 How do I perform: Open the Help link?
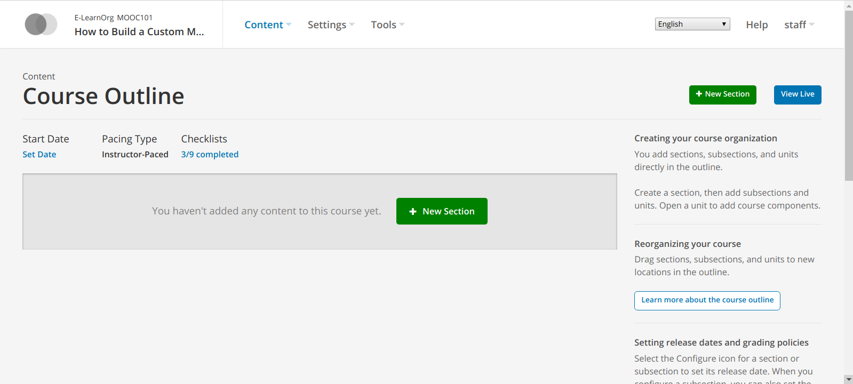(x=756, y=25)
